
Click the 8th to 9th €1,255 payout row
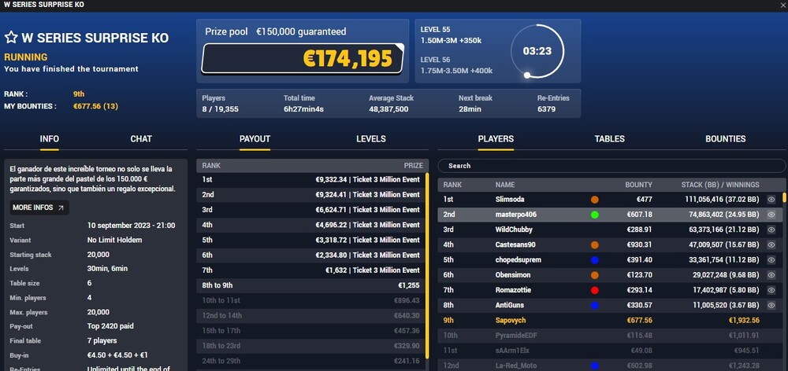(x=310, y=285)
